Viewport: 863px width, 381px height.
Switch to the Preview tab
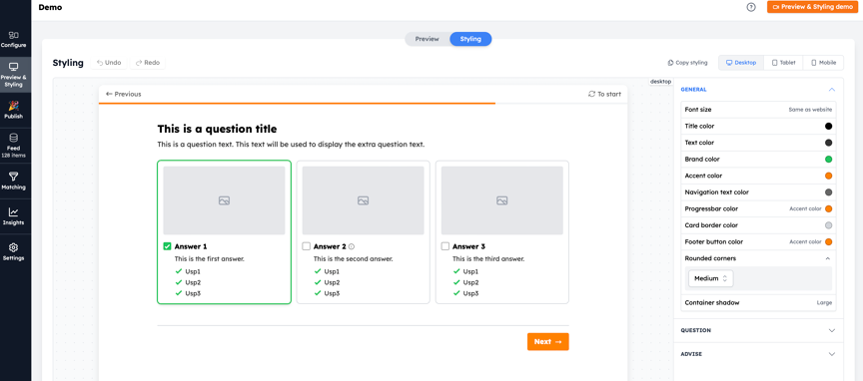pos(428,39)
